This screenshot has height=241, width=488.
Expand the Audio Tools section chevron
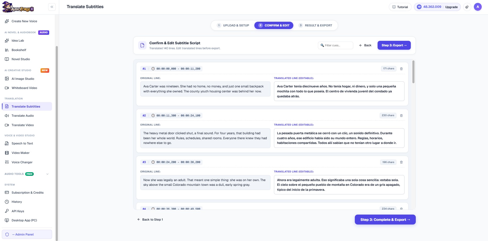pos(47,174)
